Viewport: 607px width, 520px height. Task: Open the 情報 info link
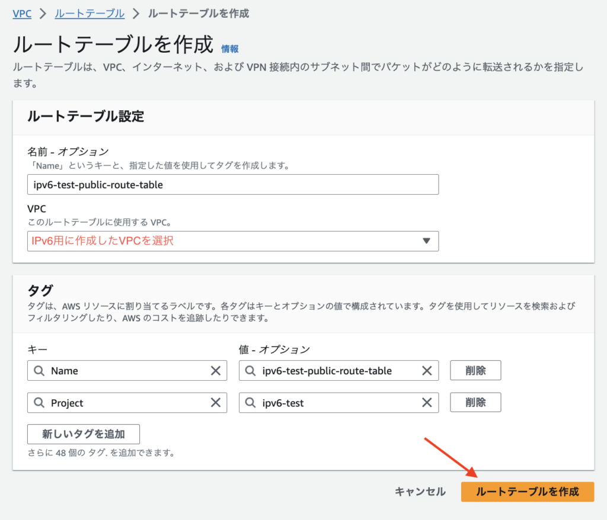click(229, 49)
